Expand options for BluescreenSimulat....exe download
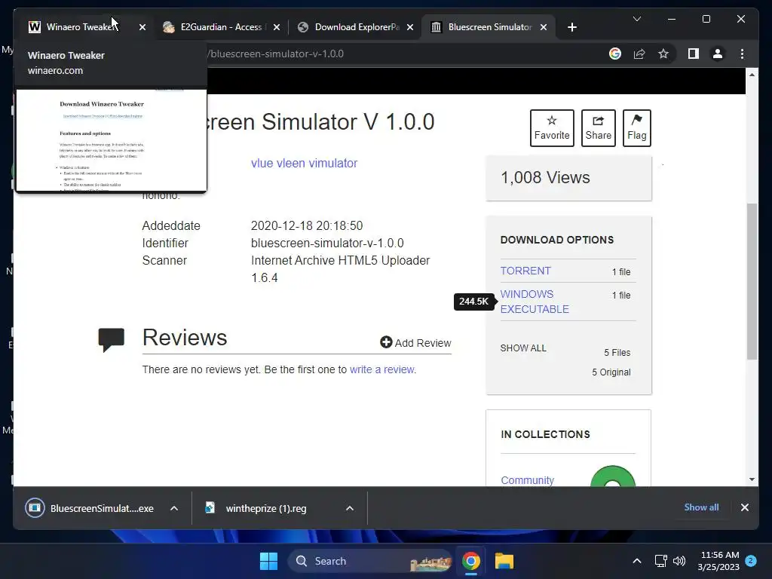772x579 pixels. point(174,508)
